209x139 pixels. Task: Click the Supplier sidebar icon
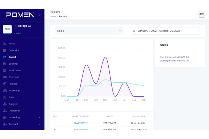(5, 104)
